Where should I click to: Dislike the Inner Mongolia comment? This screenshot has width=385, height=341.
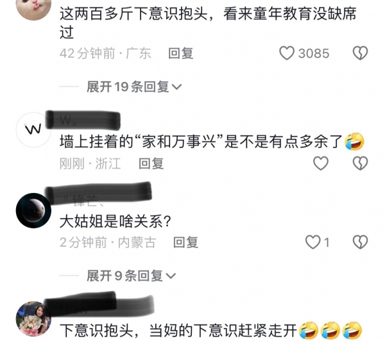(360, 242)
